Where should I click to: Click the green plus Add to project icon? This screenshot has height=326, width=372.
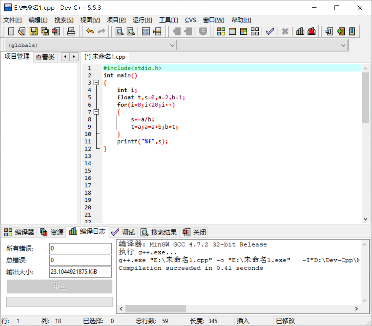(x=340, y=31)
